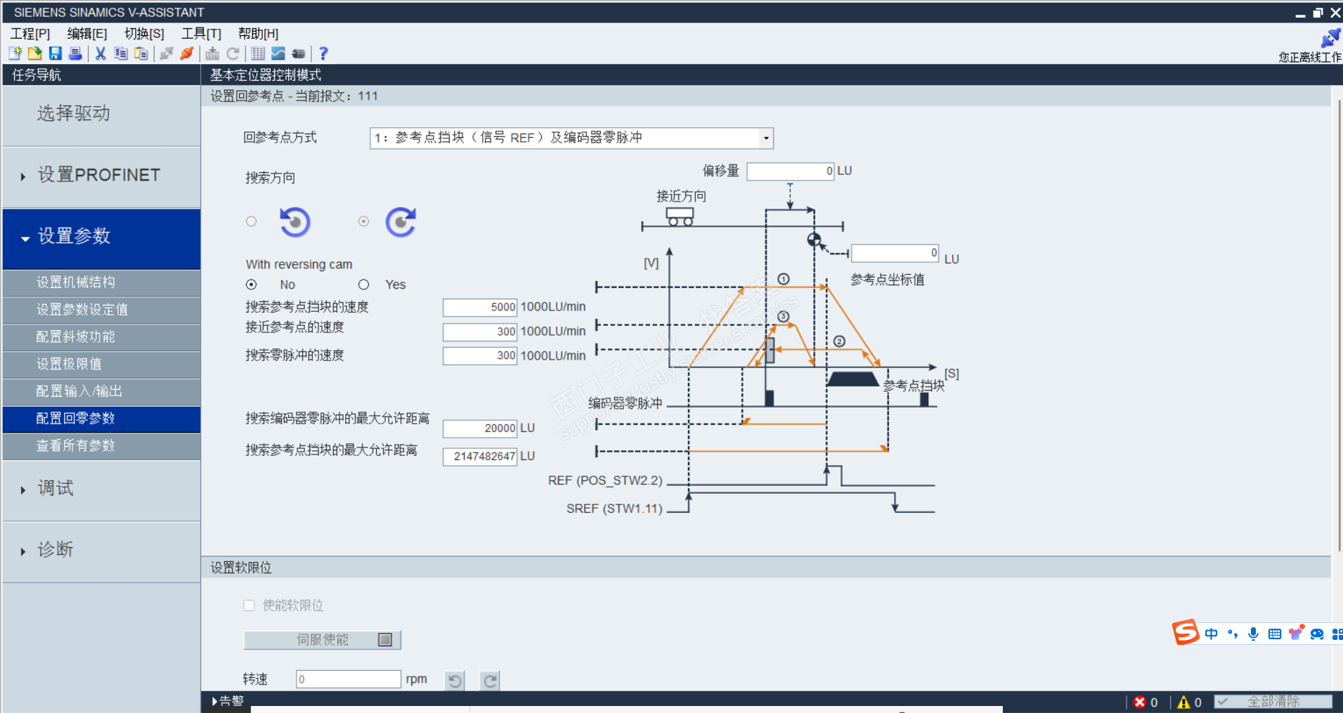Open the 工具[T] menu

[201, 34]
